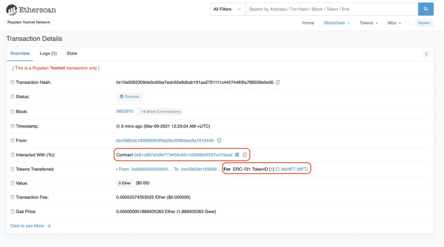The image size is (444, 247).
Task: Click help icon next to Status
Action: point(13,97)
